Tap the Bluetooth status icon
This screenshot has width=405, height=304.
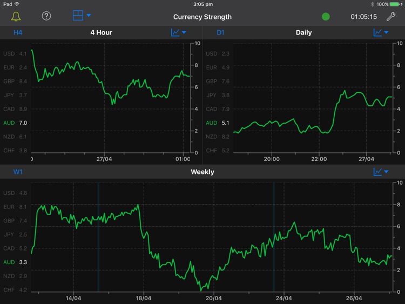click(372, 4)
